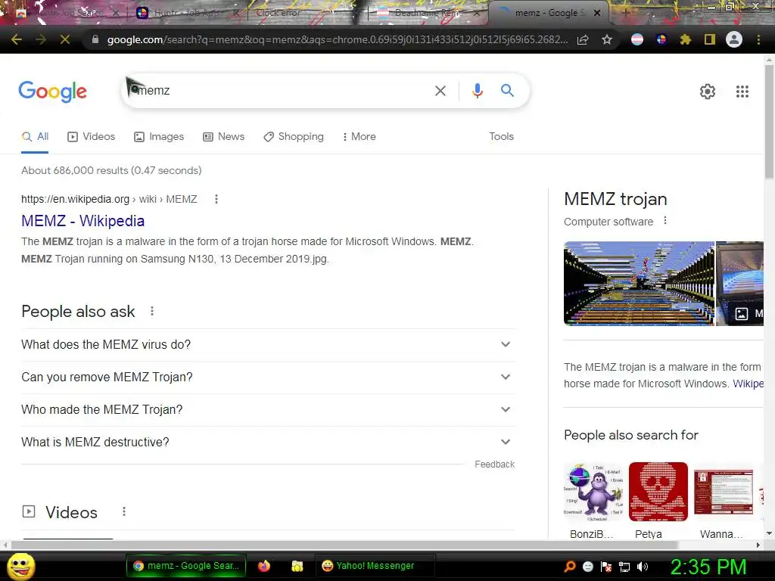Click the orange search magnifier tray icon
This screenshot has height=581, width=775.
(570, 567)
